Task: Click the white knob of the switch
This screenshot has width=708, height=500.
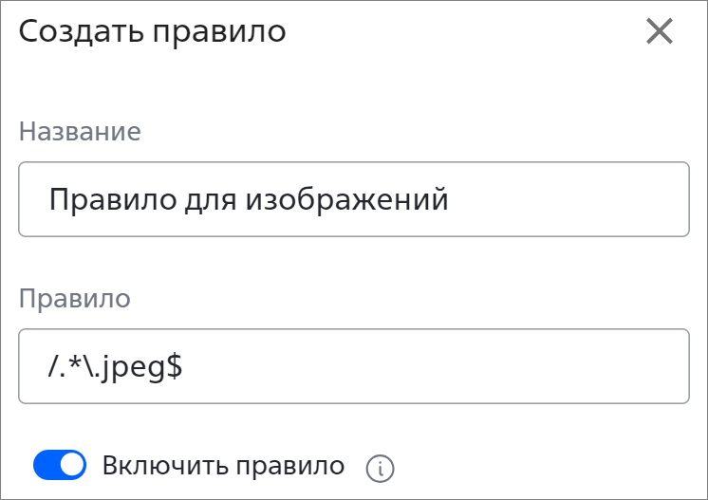Action: point(72,465)
